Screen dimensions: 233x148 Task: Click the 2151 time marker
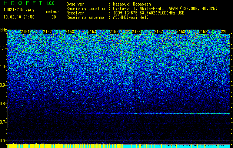25,32
